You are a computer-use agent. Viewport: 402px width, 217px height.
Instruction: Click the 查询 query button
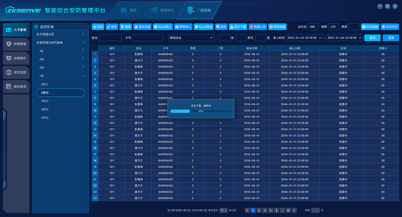tap(372, 38)
